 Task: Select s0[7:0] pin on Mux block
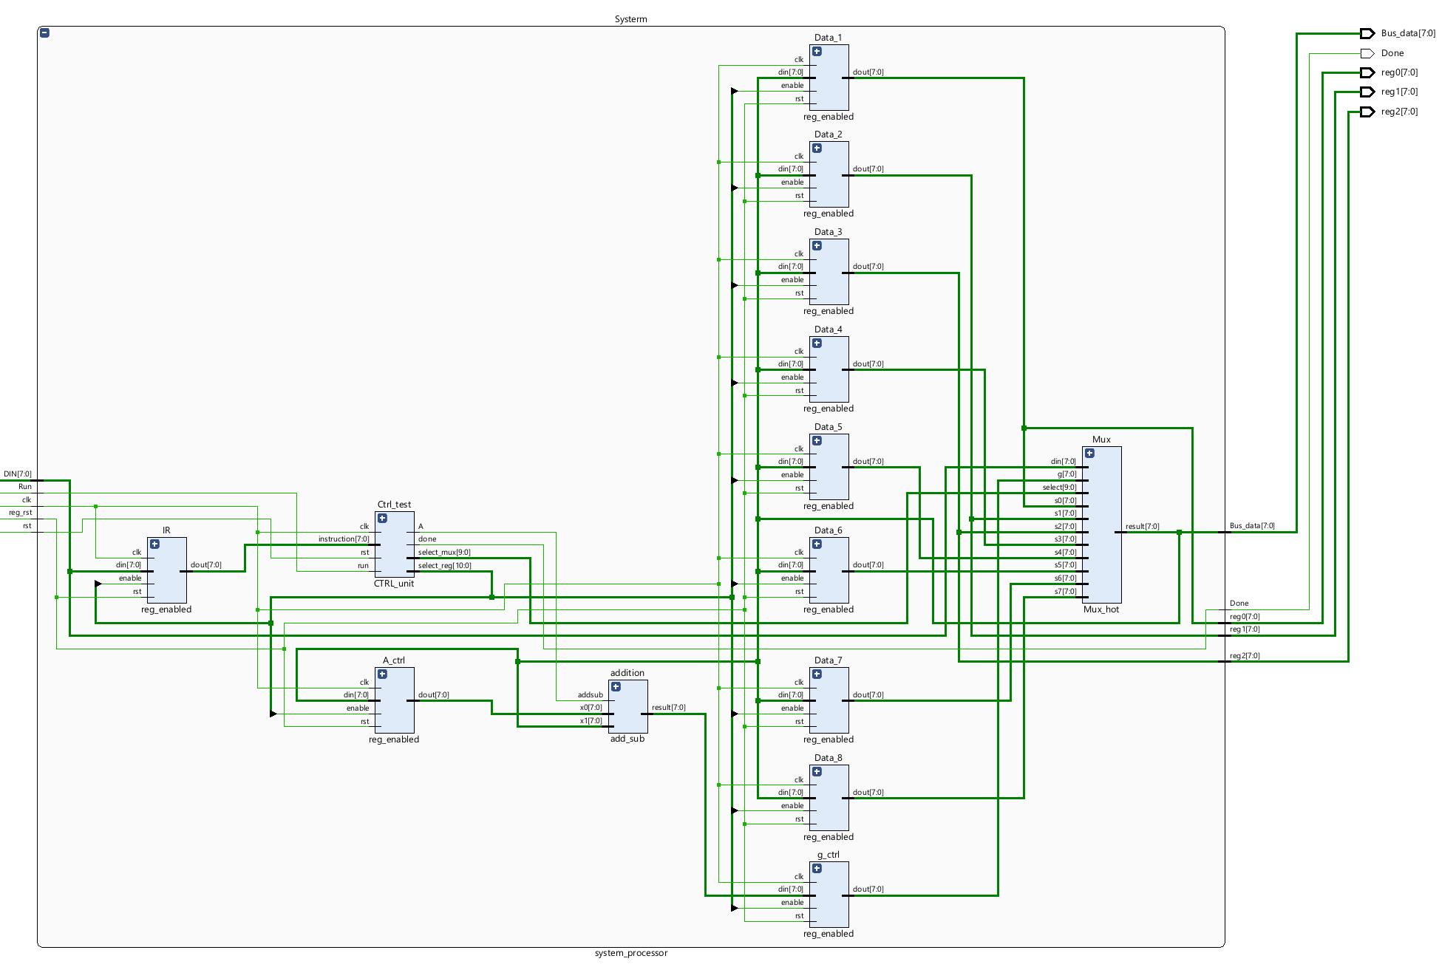tap(1065, 501)
